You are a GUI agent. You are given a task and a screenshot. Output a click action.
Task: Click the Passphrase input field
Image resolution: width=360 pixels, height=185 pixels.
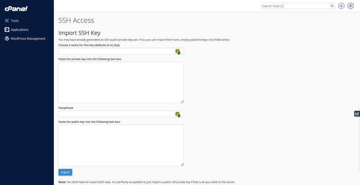tap(116, 114)
